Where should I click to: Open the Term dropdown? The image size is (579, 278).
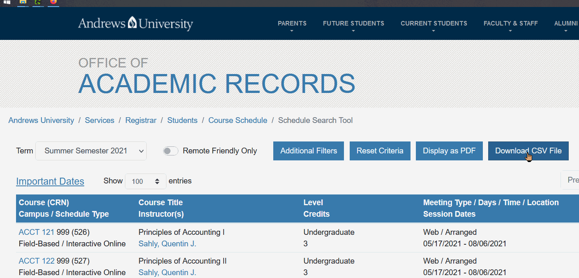(91, 151)
